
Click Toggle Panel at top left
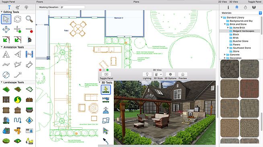8,2
